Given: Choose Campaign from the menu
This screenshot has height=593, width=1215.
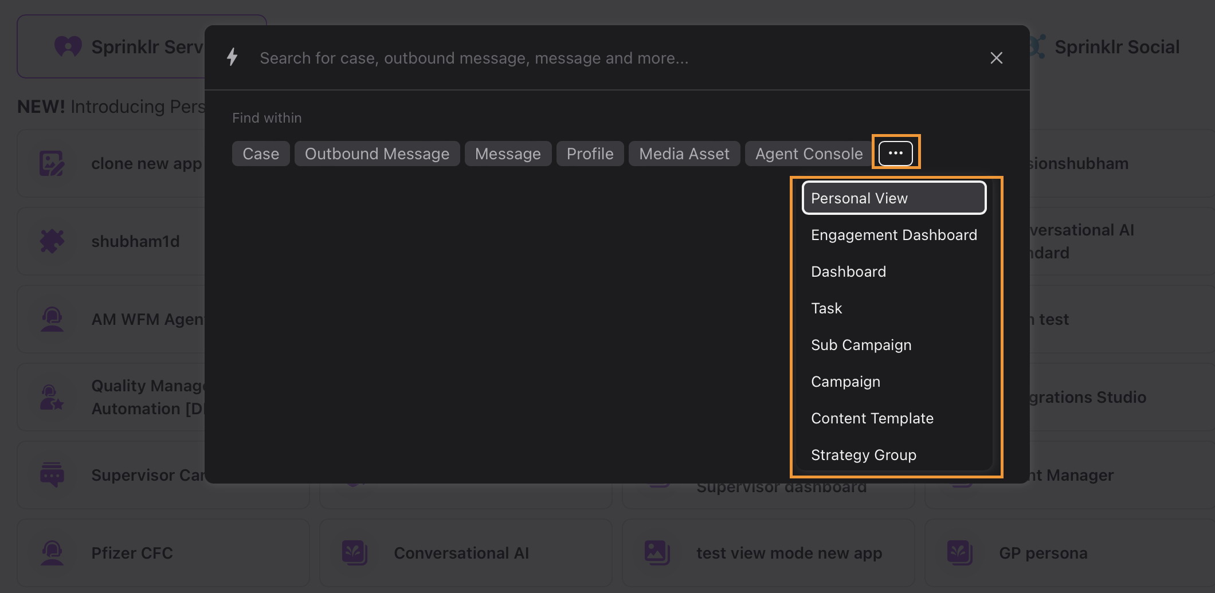Looking at the screenshot, I should pyautogui.click(x=894, y=382).
